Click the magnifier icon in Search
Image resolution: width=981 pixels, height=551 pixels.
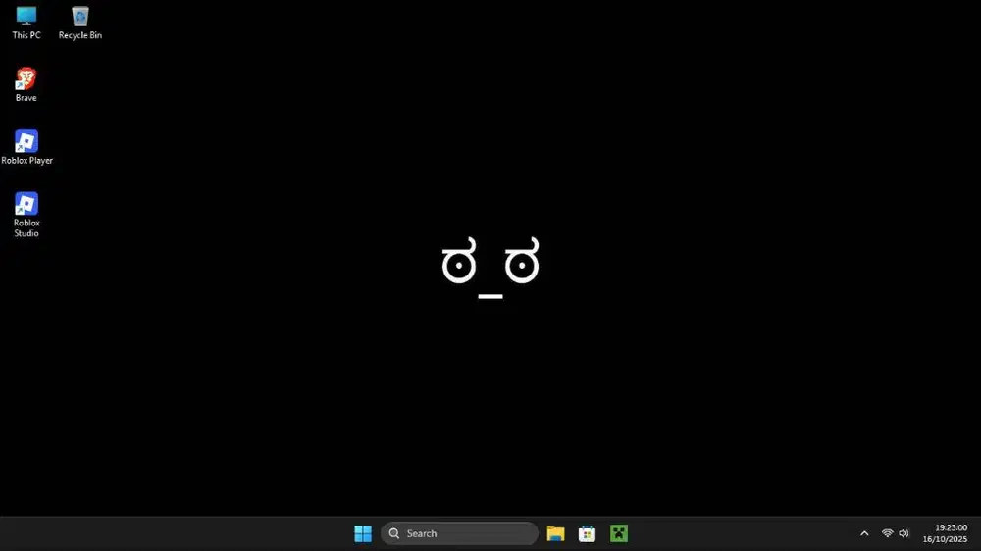click(394, 533)
